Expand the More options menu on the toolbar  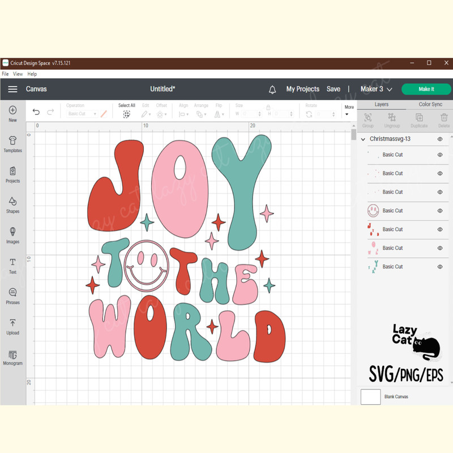(x=347, y=109)
